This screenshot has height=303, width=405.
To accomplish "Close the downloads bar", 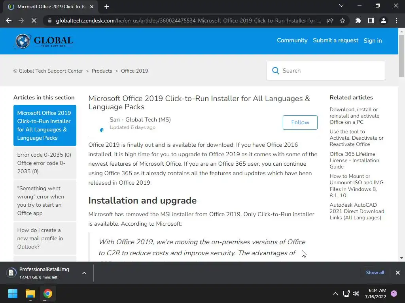I will tap(398, 273).
